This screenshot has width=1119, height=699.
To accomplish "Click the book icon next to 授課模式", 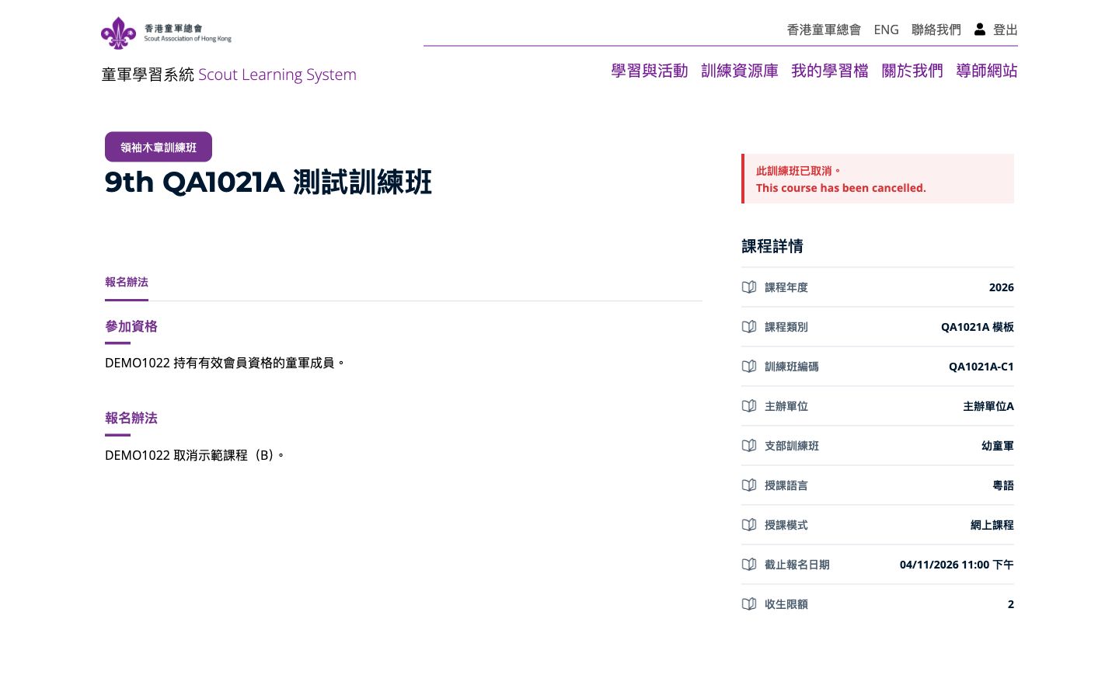I will (x=749, y=525).
